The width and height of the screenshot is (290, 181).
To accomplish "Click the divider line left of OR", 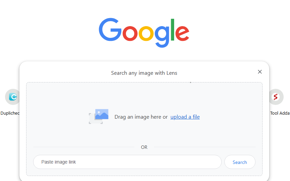I will click(84, 147).
